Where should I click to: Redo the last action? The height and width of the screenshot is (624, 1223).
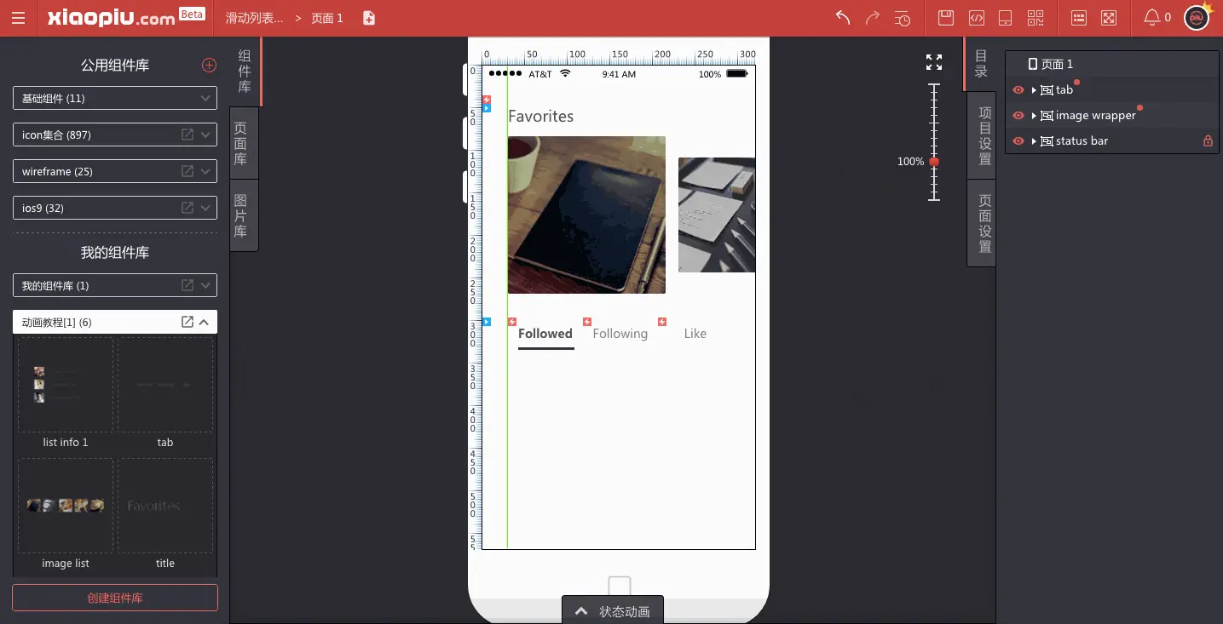tap(873, 18)
